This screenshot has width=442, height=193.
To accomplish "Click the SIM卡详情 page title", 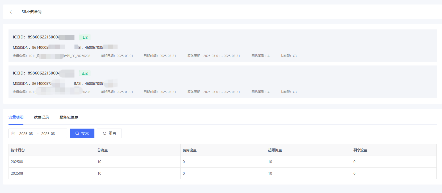I will click(x=31, y=12).
